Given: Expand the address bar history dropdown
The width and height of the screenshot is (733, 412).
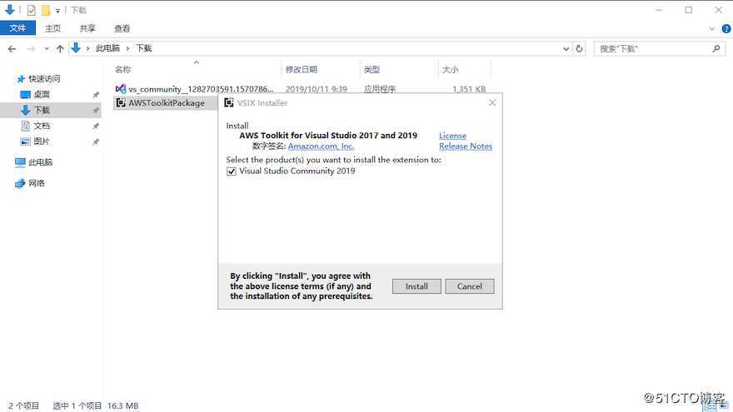Looking at the screenshot, I should pyautogui.click(x=566, y=48).
